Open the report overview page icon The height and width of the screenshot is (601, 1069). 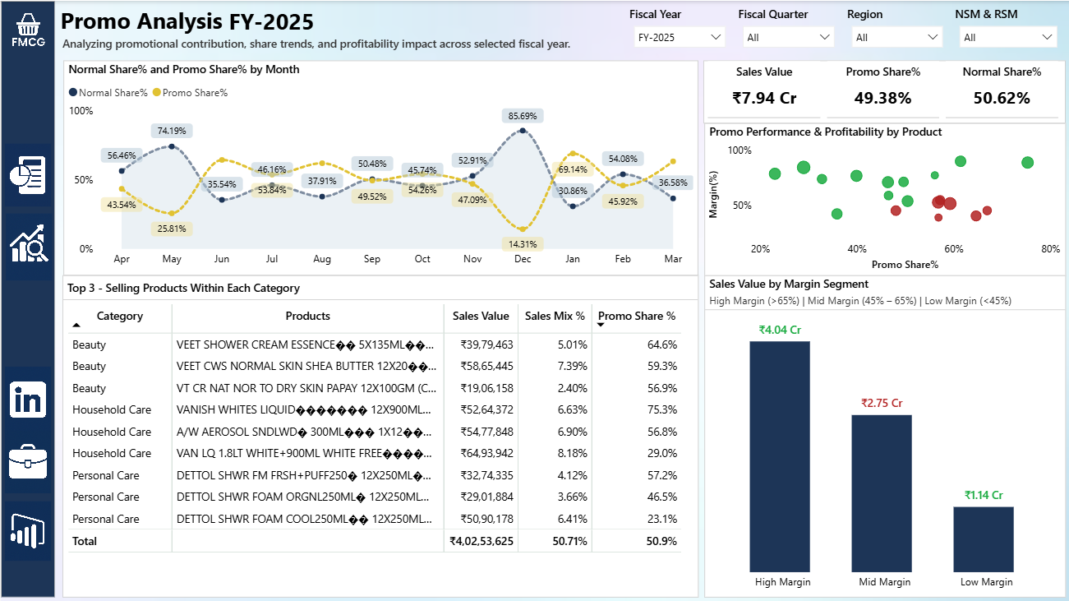28,175
